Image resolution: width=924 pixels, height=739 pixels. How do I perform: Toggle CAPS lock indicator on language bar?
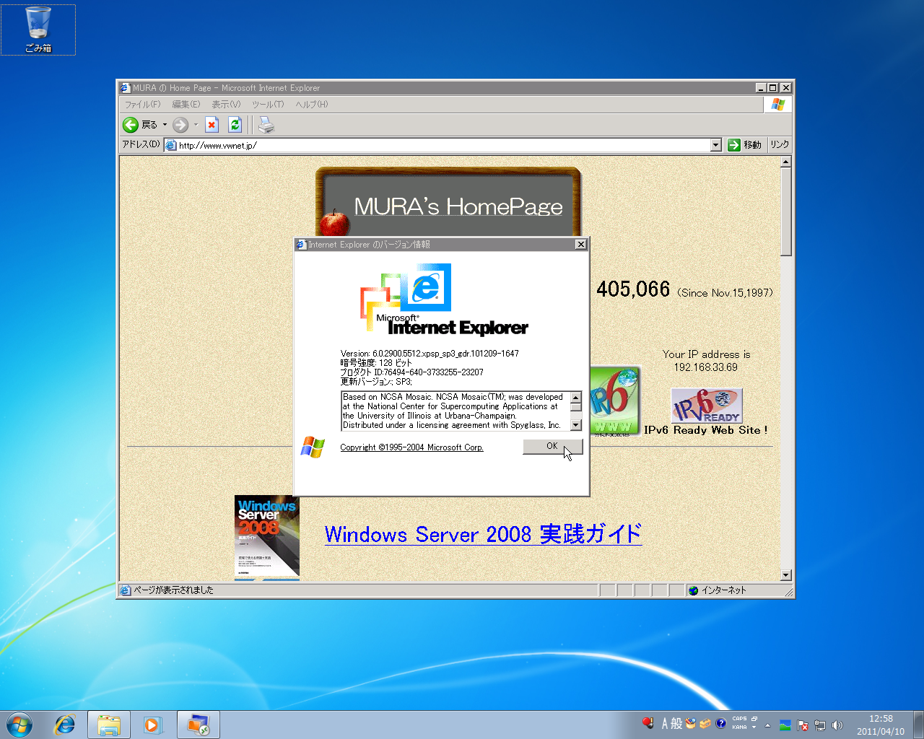pyautogui.click(x=739, y=719)
